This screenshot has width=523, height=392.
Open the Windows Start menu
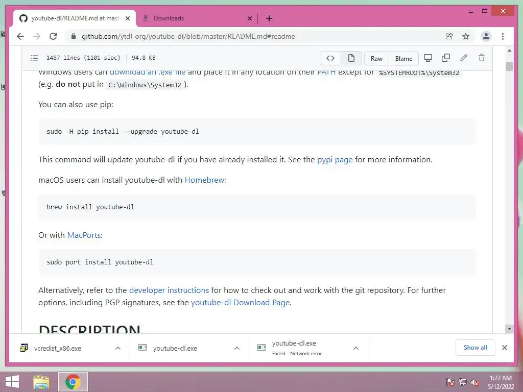coord(12,382)
